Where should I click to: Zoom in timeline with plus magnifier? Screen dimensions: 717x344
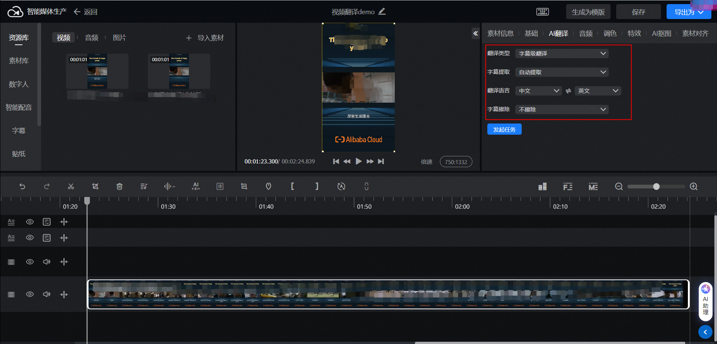[694, 186]
